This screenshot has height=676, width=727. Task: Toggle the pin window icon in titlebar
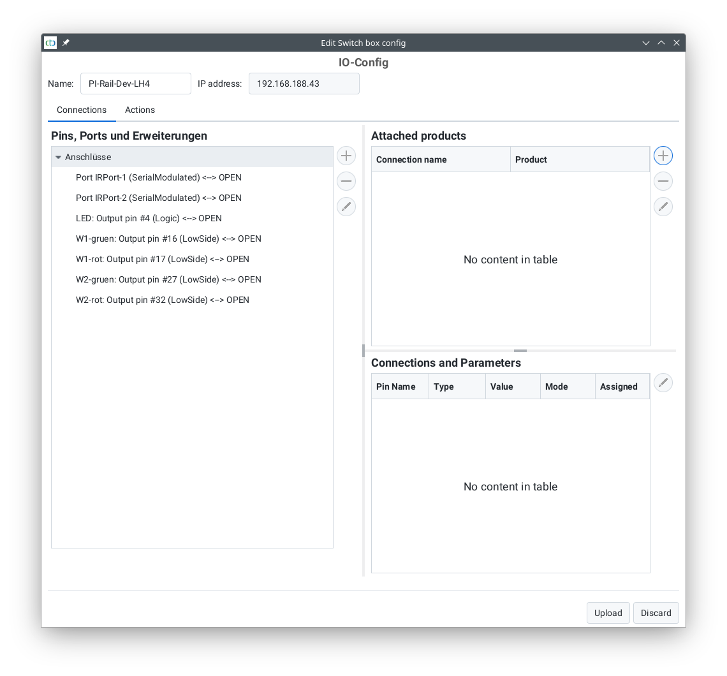(65, 43)
